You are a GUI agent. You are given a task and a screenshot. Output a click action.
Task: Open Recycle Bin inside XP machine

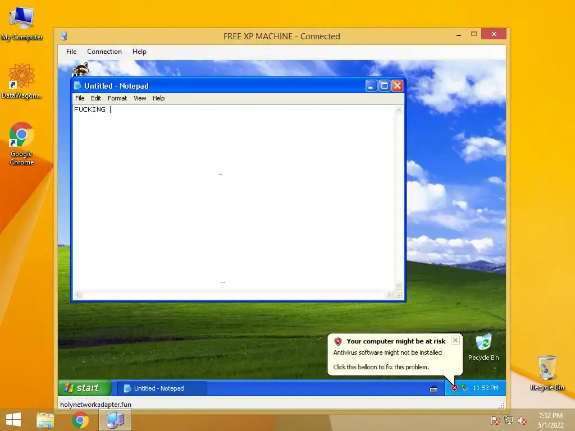coord(483,347)
